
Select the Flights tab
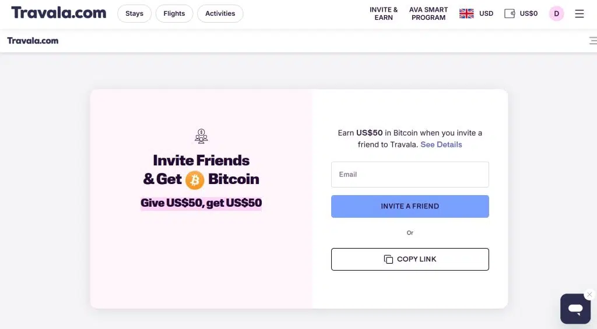point(174,13)
